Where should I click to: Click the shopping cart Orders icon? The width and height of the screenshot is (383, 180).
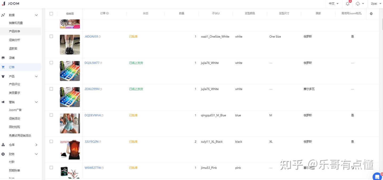coord(3,67)
